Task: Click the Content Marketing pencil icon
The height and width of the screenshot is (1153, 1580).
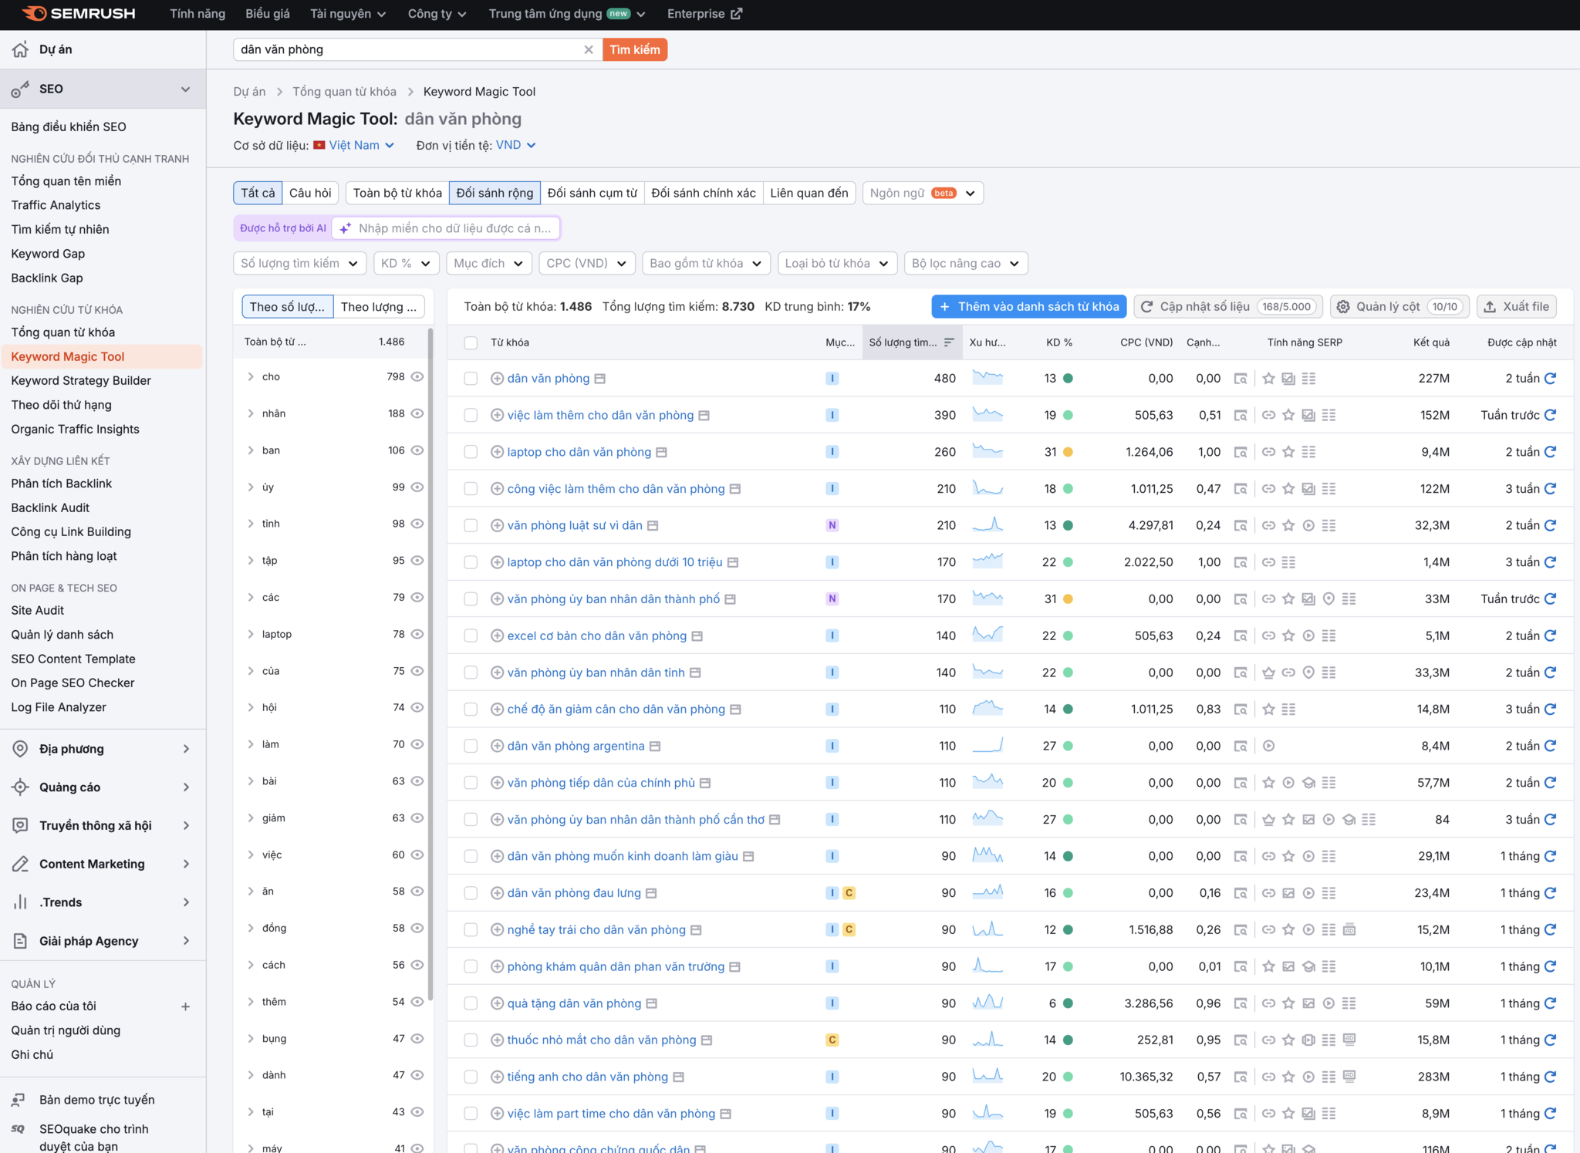Action: 21,865
